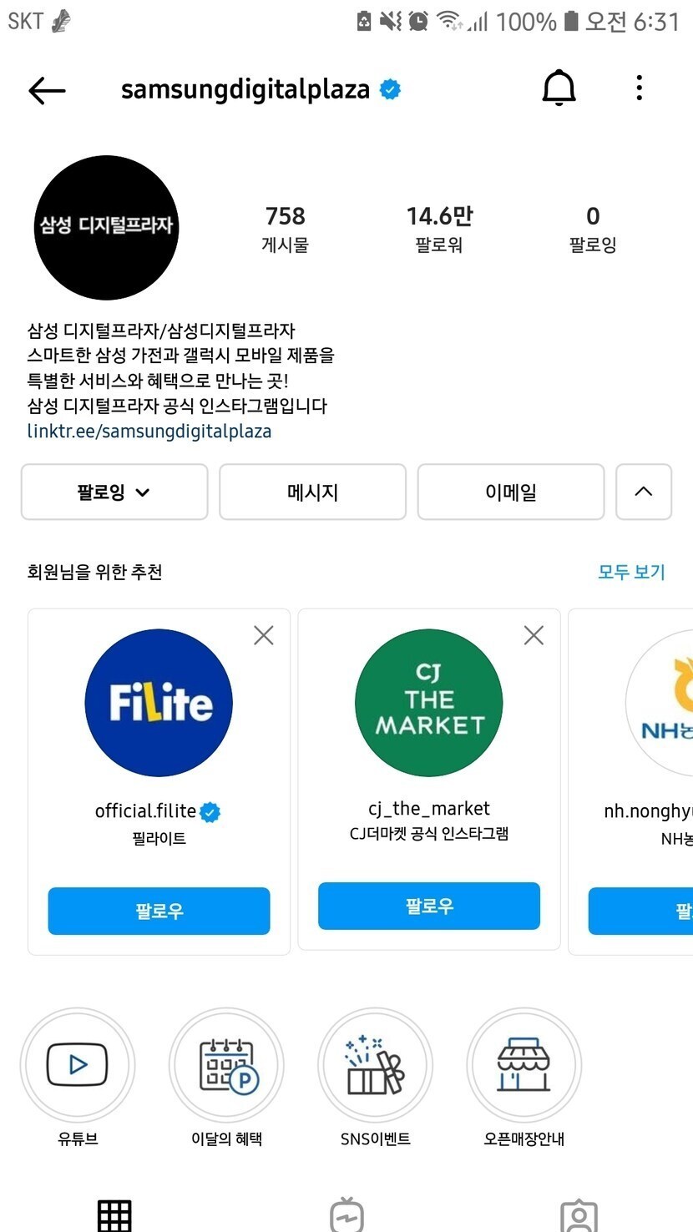Tap the back arrow icon
The image size is (693, 1232).
tap(47, 90)
